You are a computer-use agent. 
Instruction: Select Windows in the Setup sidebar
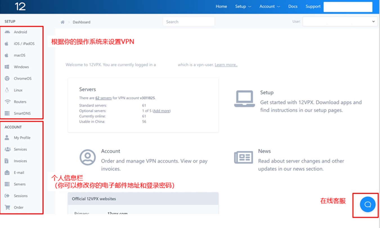[x=21, y=67]
